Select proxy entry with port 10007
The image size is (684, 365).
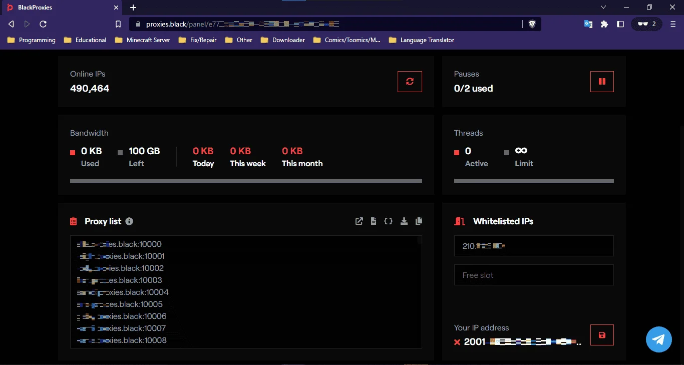coord(121,328)
